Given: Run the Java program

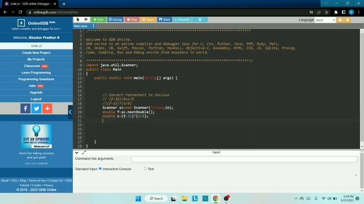Looking at the screenshot, I should pyautogui.click(x=98, y=20).
